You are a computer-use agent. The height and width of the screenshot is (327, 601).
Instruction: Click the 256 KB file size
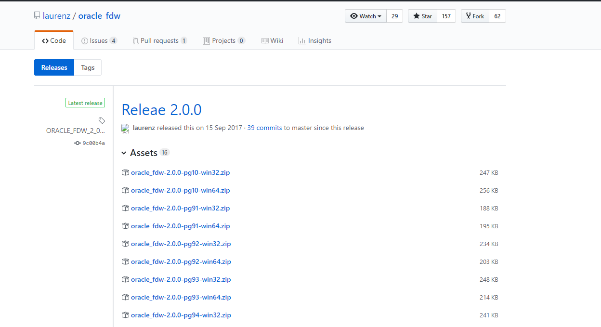489,190
